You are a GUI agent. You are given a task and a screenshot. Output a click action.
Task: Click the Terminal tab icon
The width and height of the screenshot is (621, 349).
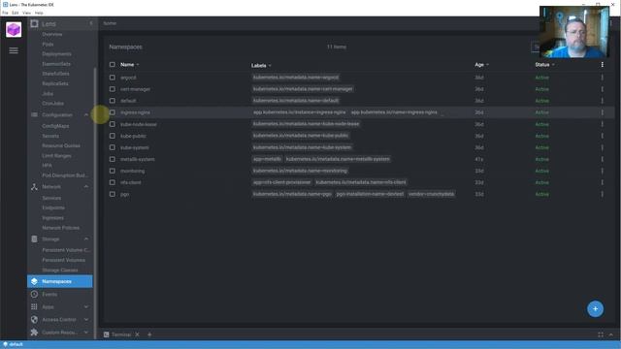107,334
